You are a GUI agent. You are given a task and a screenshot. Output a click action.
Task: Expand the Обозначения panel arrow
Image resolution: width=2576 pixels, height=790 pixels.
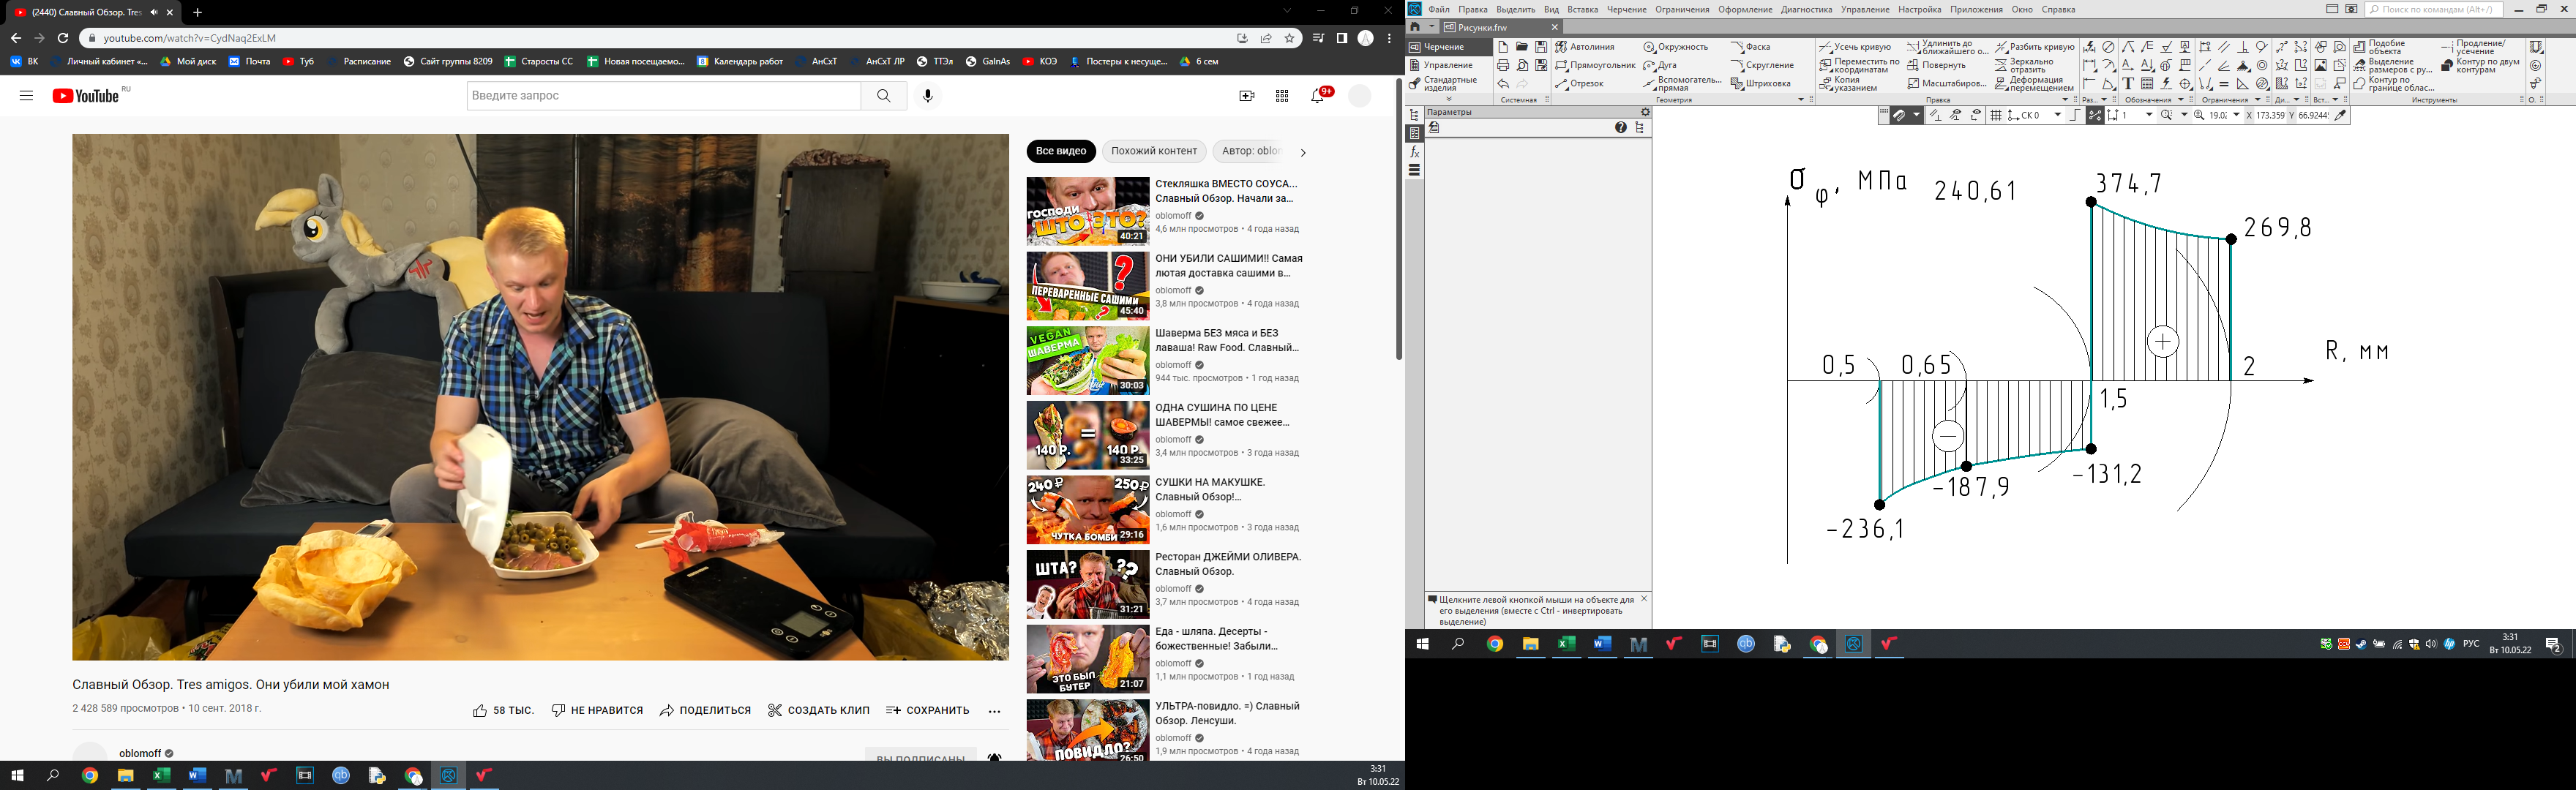click(2181, 100)
